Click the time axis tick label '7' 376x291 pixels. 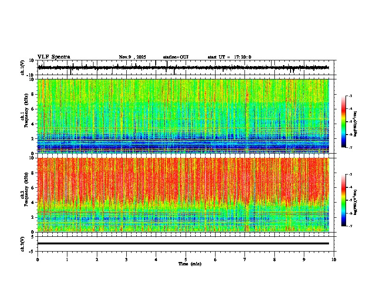tap(245, 260)
